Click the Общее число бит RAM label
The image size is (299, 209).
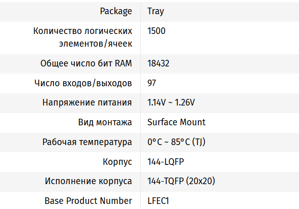click(x=86, y=63)
